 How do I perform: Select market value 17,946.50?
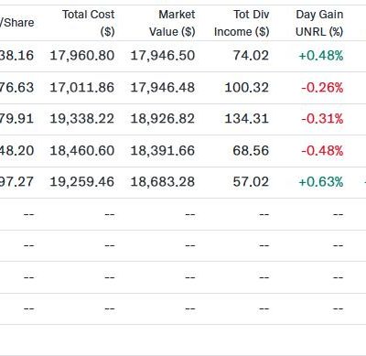click(x=163, y=56)
